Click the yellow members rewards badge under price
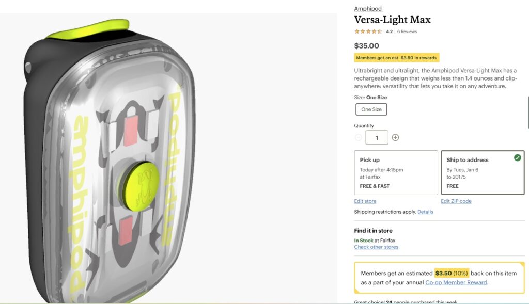 [397, 58]
